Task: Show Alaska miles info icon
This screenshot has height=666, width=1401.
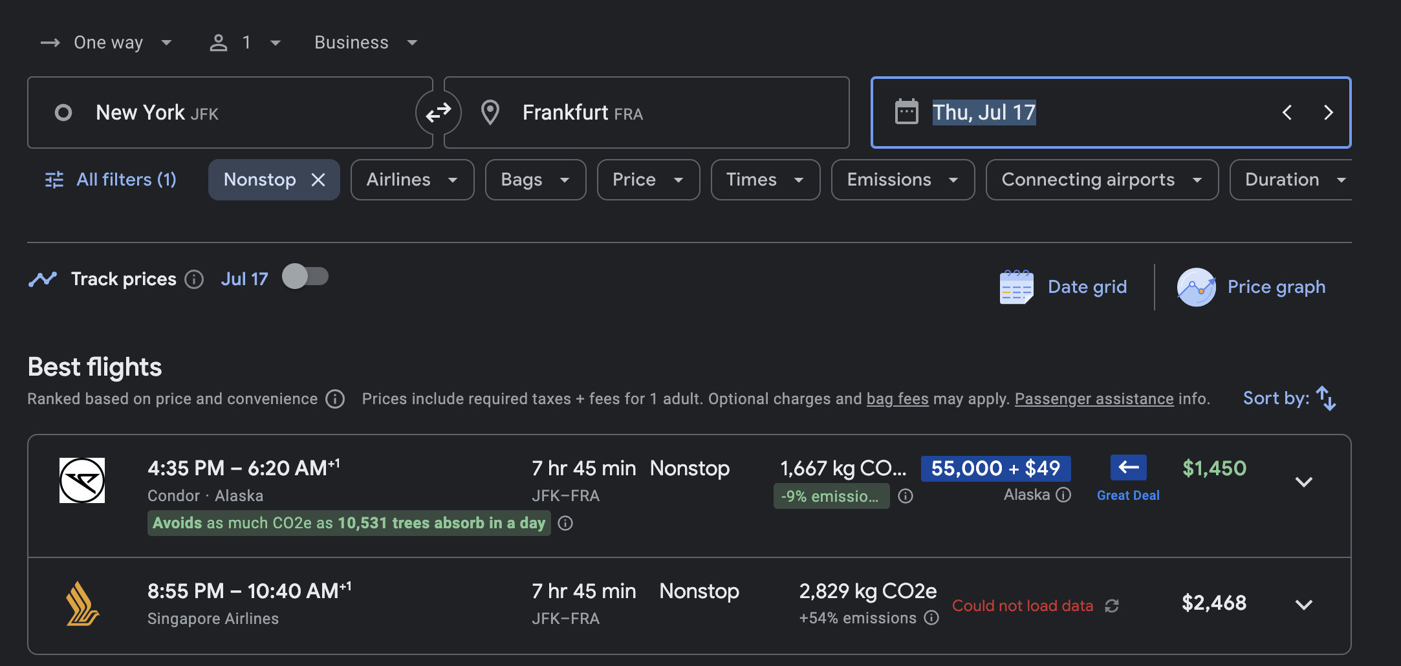Action: (1063, 495)
